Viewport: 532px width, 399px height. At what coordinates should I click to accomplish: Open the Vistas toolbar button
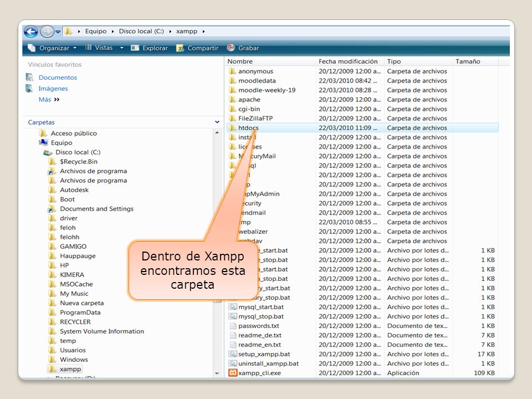[99, 48]
